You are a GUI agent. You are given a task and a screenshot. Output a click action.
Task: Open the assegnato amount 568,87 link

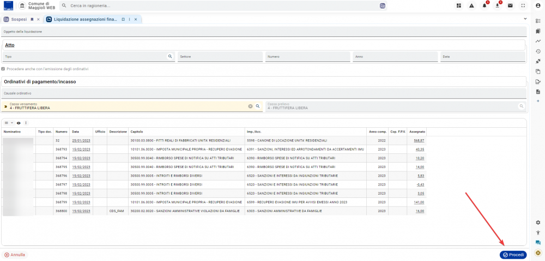pyautogui.click(x=419, y=140)
